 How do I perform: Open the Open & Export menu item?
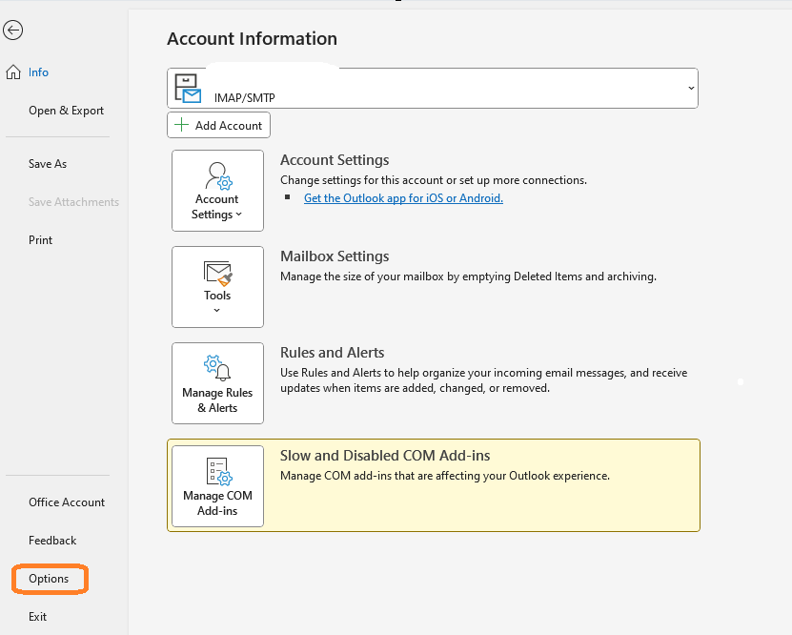(x=66, y=111)
